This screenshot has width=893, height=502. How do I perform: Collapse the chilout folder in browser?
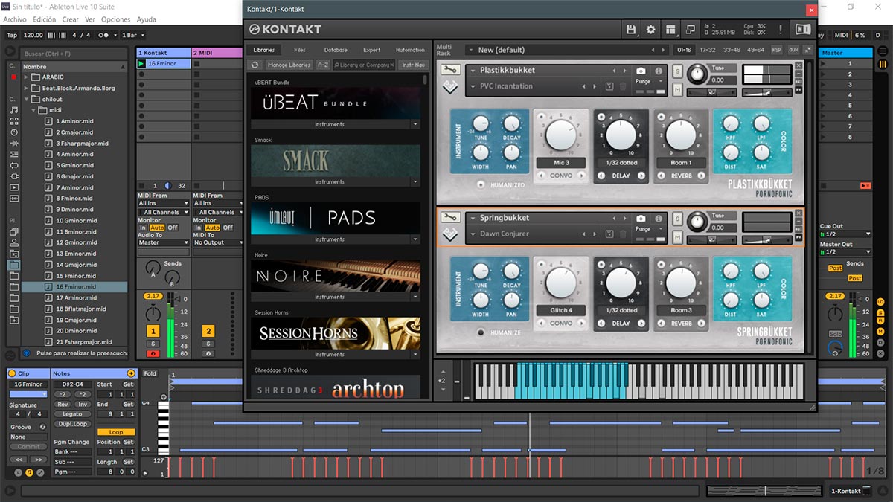pyautogui.click(x=28, y=99)
